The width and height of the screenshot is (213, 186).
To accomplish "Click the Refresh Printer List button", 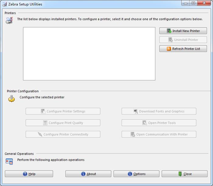I will [x=183, y=49].
